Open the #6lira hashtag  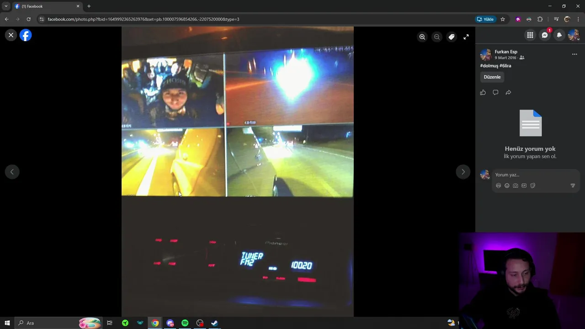(505, 66)
